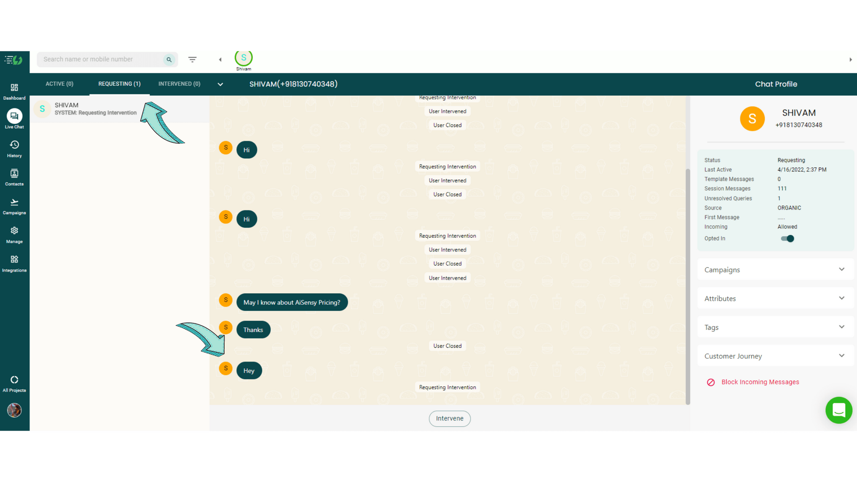Switch to the Intervened (0) tab

tap(179, 84)
